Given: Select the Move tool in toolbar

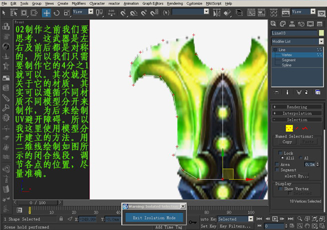Looking at the screenshot, I should [x=46, y=13].
